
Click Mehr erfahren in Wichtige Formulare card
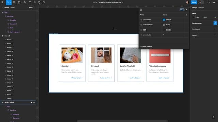(165, 78)
